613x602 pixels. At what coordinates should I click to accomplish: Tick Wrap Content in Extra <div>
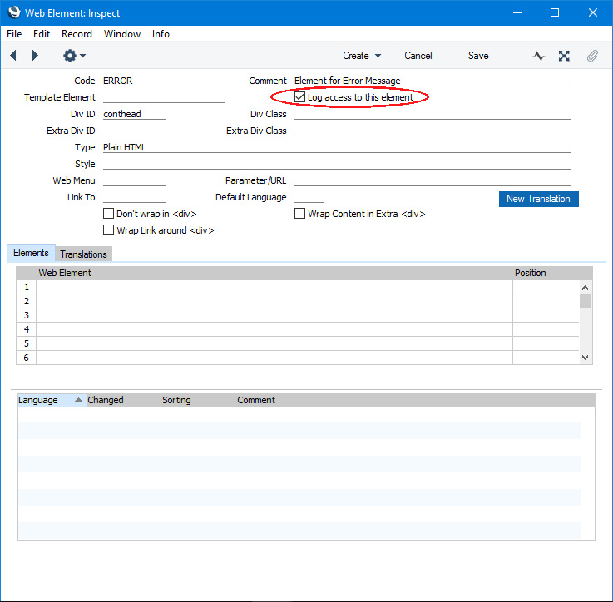pos(299,214)
